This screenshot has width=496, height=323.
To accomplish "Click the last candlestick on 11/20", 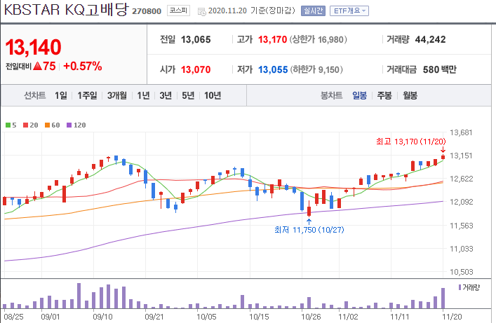I will pos(443,157).
